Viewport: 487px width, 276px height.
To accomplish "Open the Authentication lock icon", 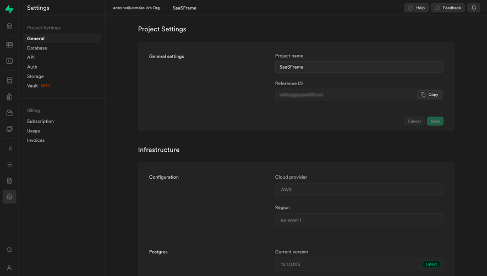I will pyautogui.click(x=9, y=97).
